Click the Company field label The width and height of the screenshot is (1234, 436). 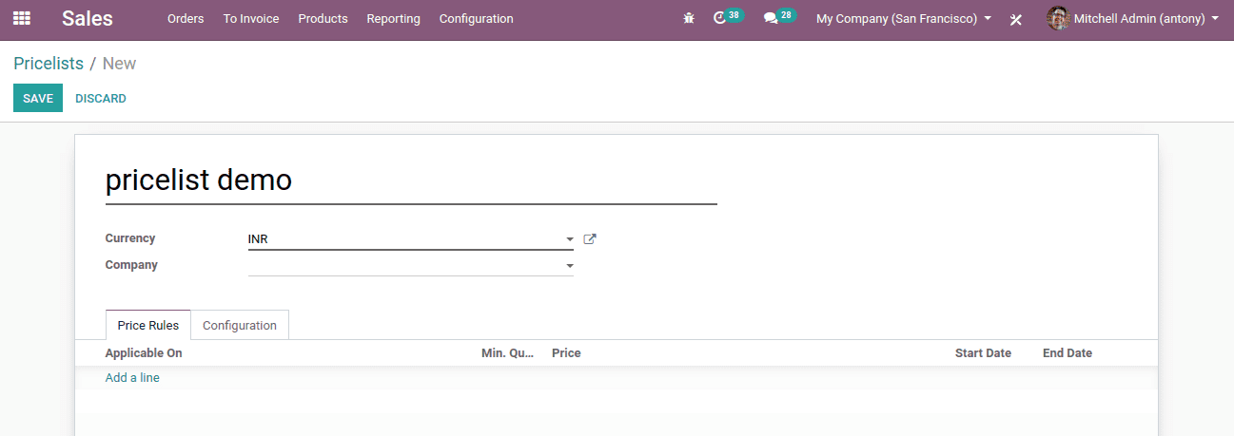tap(131, 265)
